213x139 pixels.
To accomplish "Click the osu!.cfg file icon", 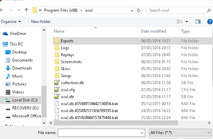I will pyautogui.click(x=57, y=89).
